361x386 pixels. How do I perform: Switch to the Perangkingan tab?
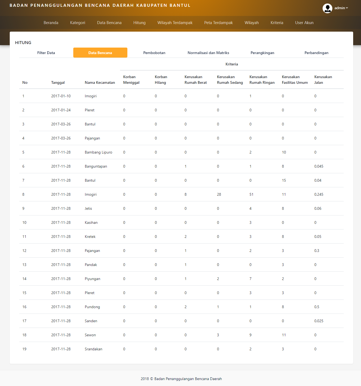(x=262, y=53)
